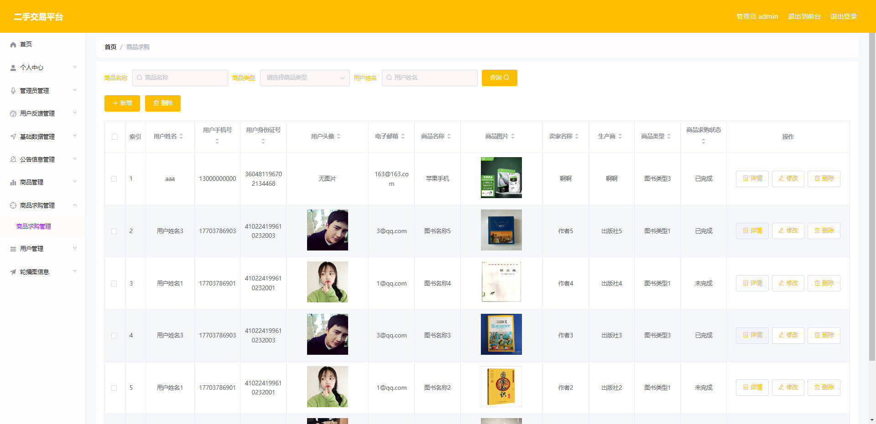This screenshot has width=876, height=424.
Task: Click the 删除 bulk delete button above table
Action: 163,103
